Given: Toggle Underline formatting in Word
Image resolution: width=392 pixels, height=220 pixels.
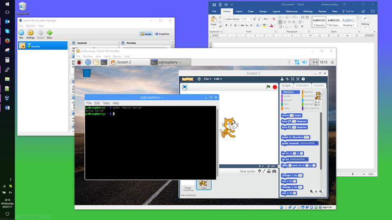Looking at the screenshot, I should [235, 25].
